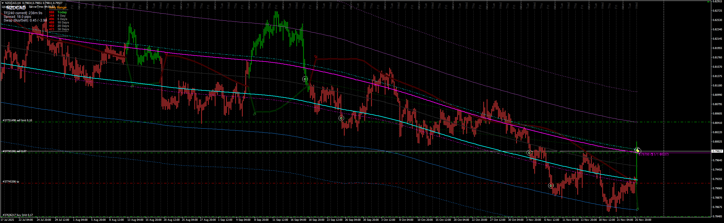This screenshot has width=724, height=223.
Task: Click the 30 Days row in Daily Range
Action: pyautogui.click(x=63, y=29)
